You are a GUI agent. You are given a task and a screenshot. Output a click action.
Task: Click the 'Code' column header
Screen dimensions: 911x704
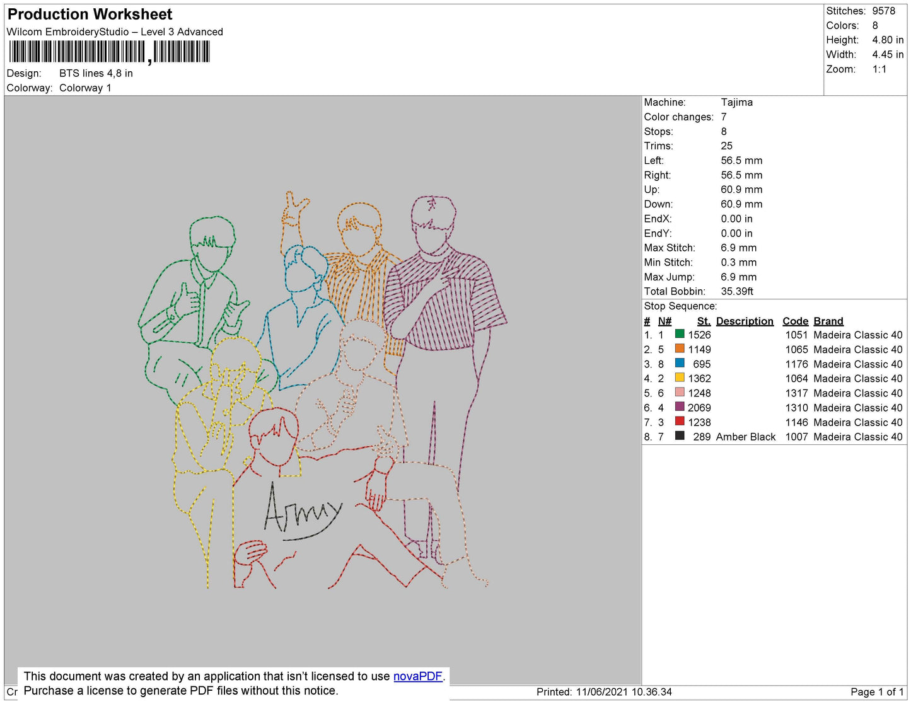(x=795, y=321)
